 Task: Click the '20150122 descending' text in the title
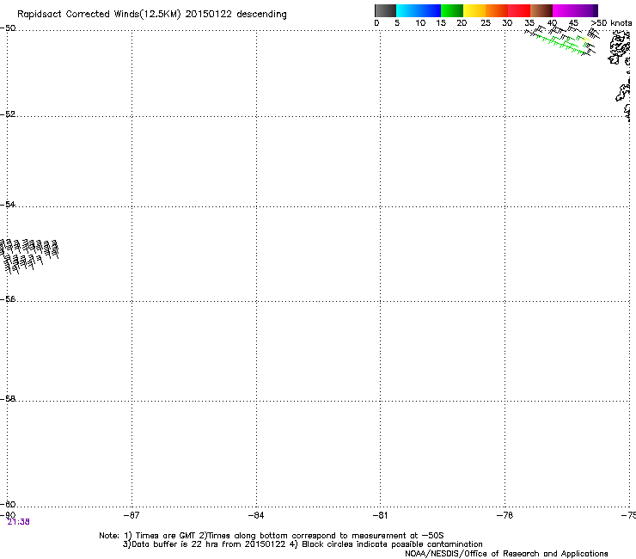coord(235,14)
